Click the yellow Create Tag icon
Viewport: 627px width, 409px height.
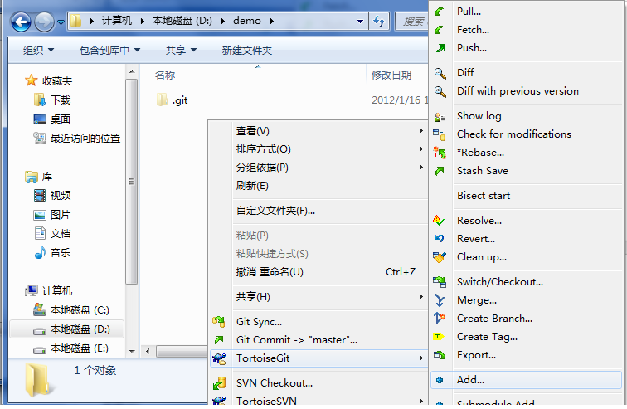(439, 337)
